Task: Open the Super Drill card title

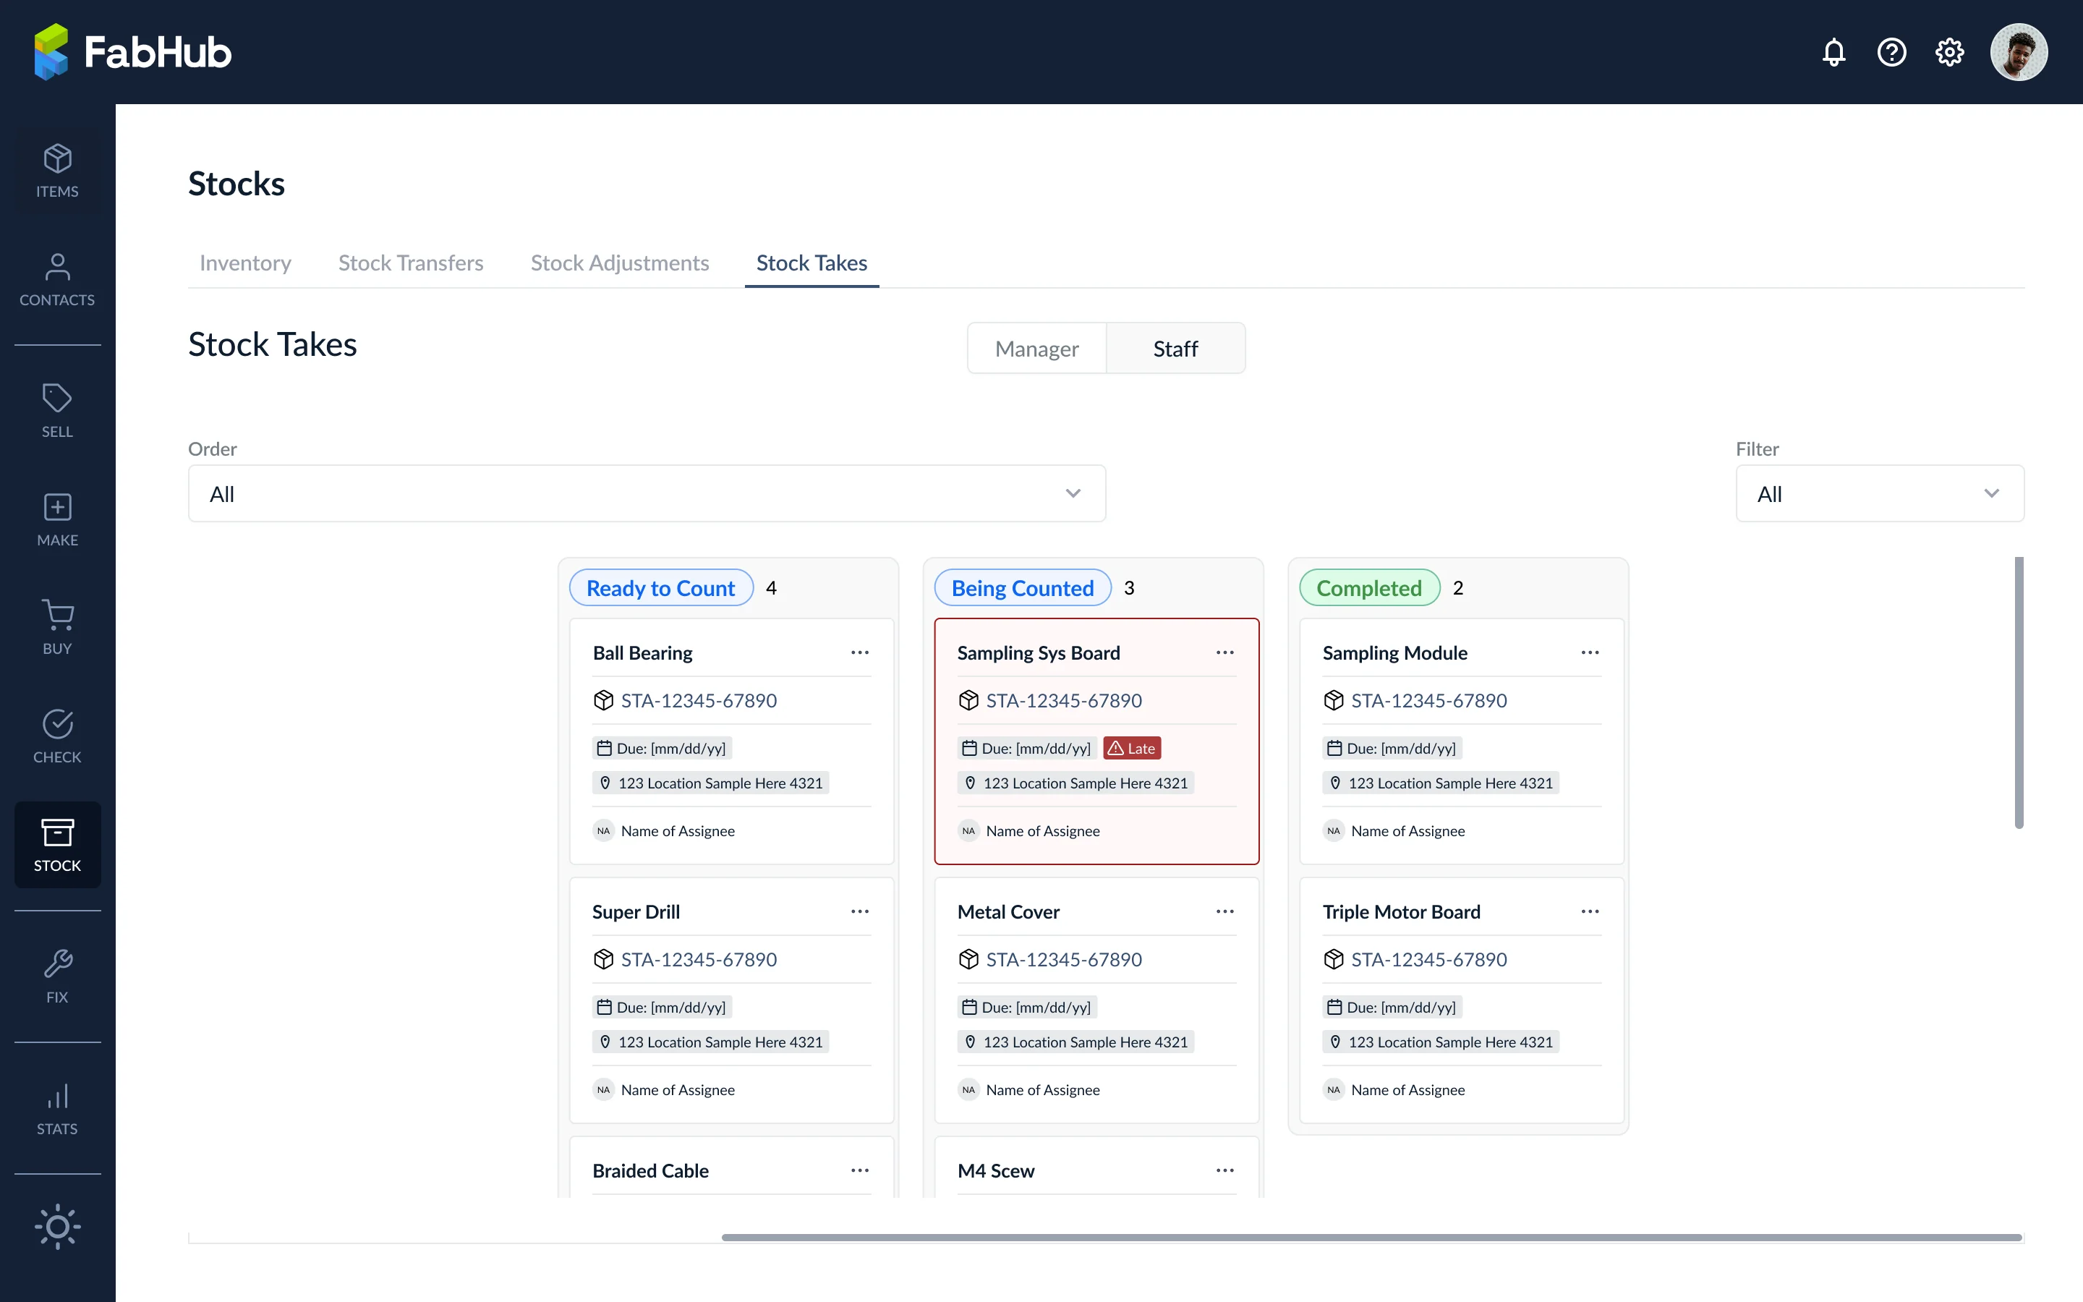Action: point(636,911)
